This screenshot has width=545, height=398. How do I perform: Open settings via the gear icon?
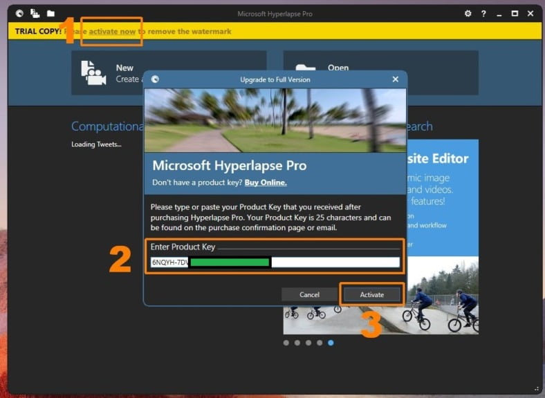tap(468, 13)
